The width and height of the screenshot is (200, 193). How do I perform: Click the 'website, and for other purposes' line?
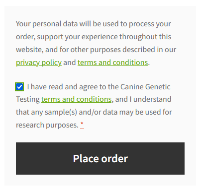pos(96,50)
